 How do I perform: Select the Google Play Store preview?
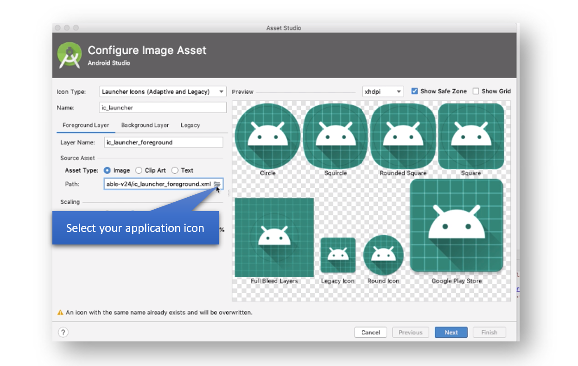[x=457, y=225]
